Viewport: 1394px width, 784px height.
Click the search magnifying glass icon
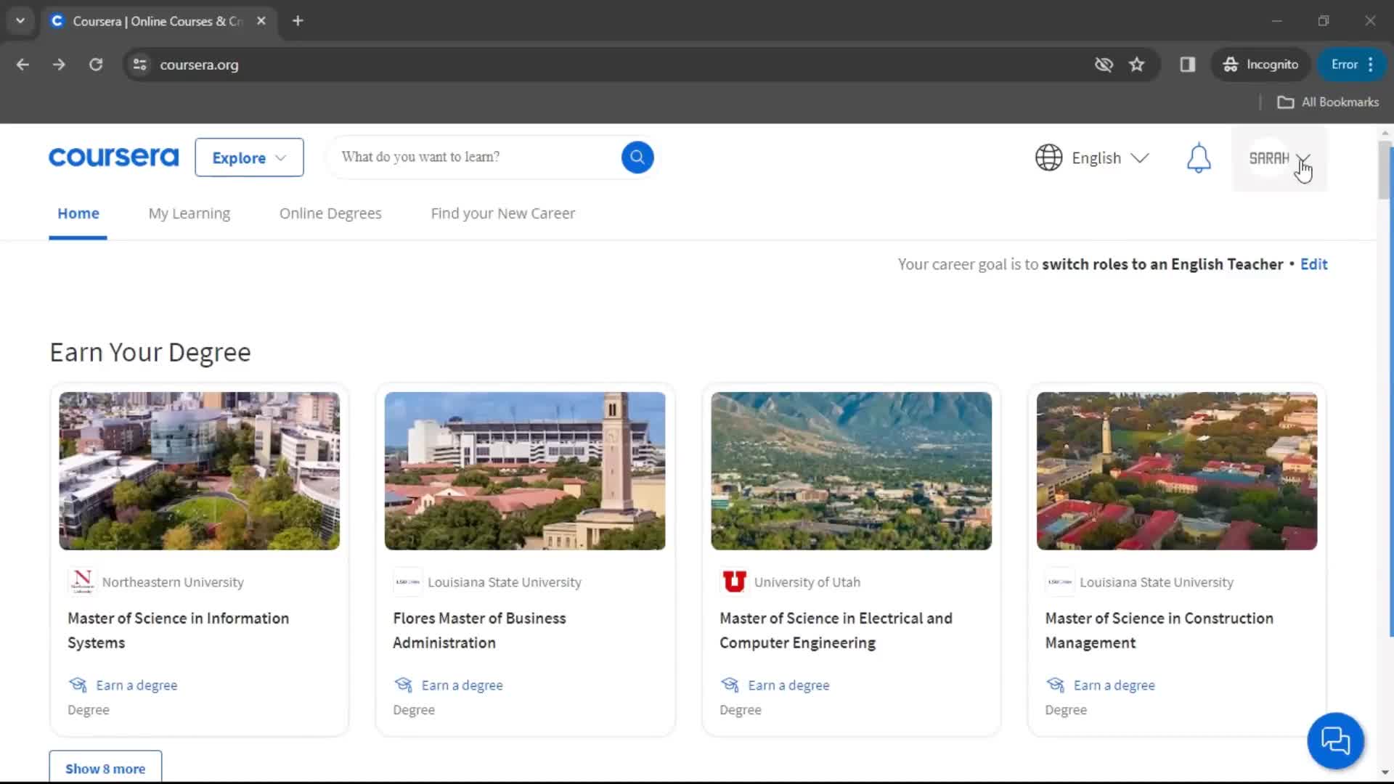click(x=637, y=156)
